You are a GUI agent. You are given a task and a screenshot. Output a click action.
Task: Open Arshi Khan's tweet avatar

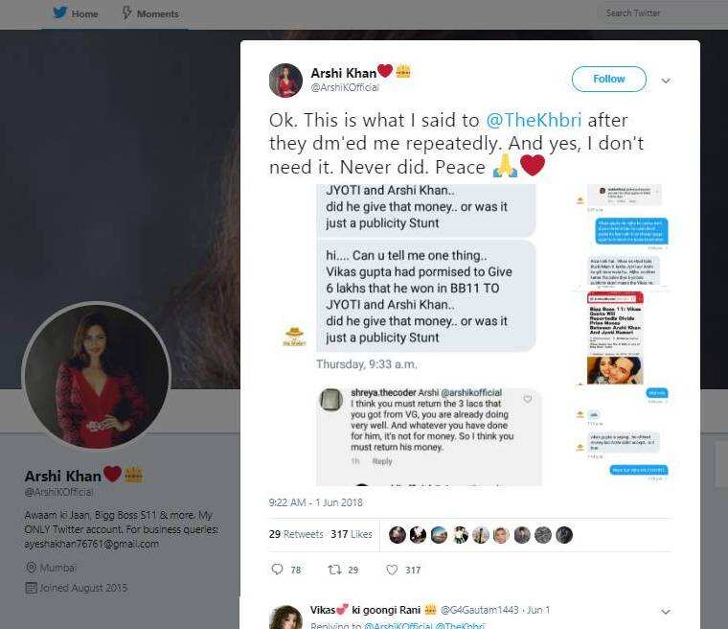(285, 80)
